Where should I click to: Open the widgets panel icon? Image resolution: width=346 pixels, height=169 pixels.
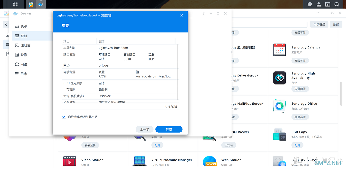(328, 4)
